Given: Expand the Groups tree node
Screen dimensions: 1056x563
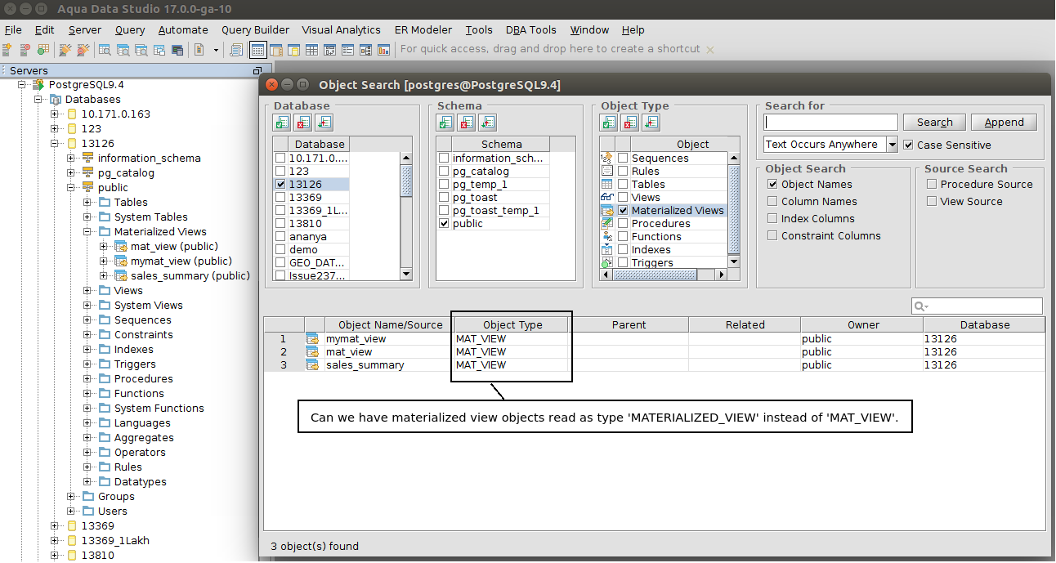Looking at the screenshot, I should 71,496.
